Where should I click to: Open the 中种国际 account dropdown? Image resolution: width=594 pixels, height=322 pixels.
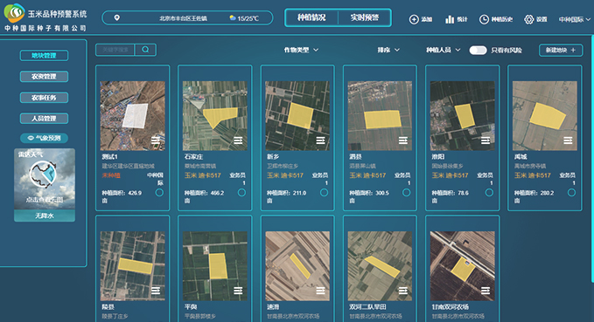pos(574,19)
